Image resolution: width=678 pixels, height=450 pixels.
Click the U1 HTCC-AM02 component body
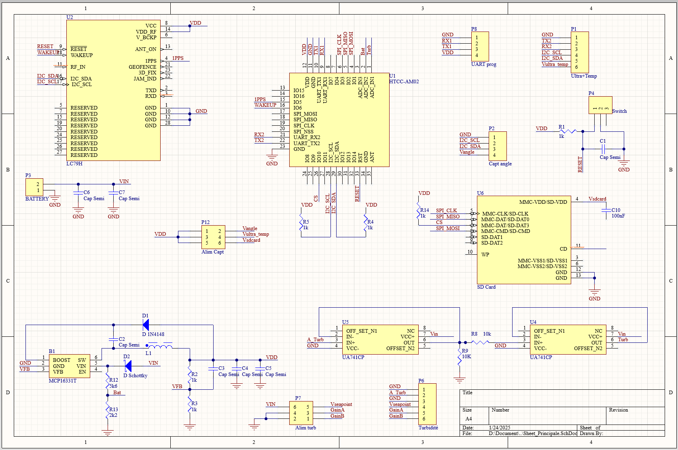click(x=339, y=120)
